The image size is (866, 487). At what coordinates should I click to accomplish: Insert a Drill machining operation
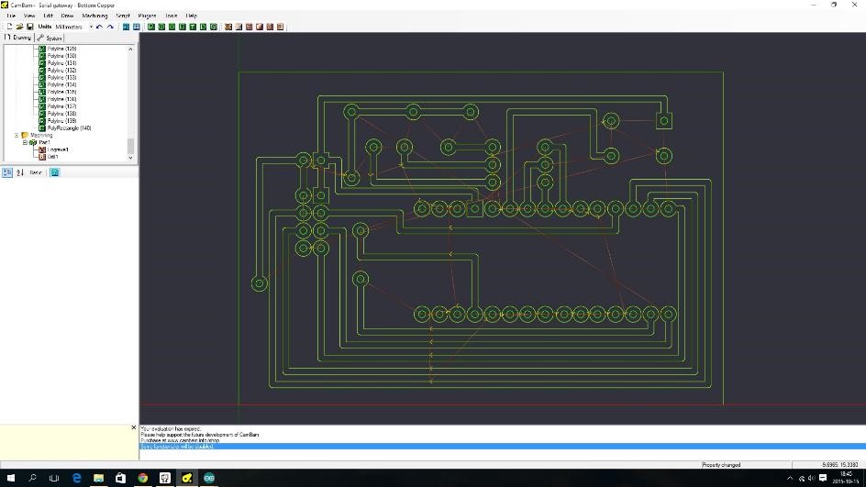click(x=270, y=27)
